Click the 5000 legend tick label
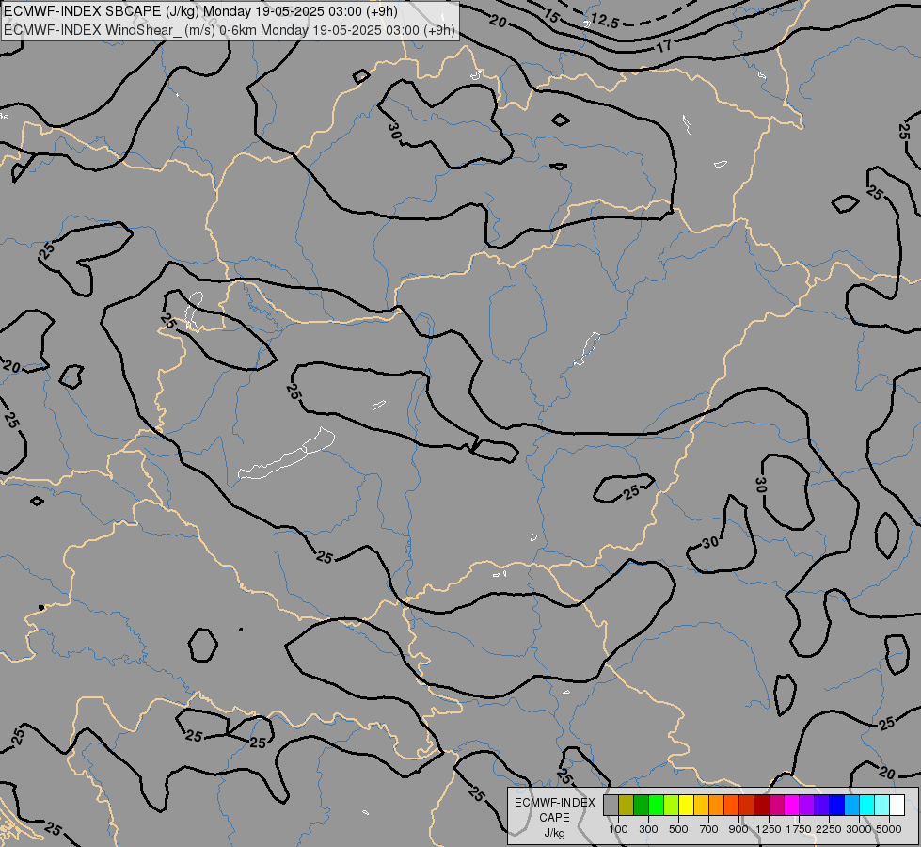921x847 pixels. [889, 829]
